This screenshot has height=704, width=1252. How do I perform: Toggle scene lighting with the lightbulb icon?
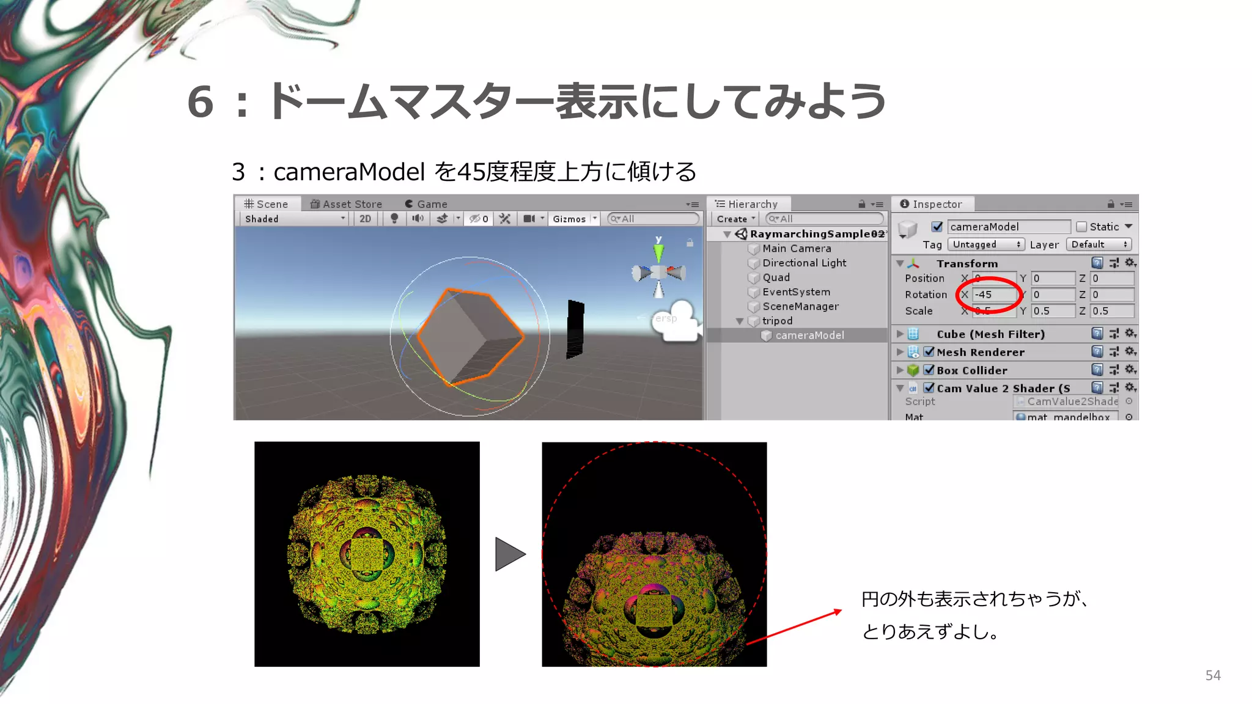pos(394,219)
